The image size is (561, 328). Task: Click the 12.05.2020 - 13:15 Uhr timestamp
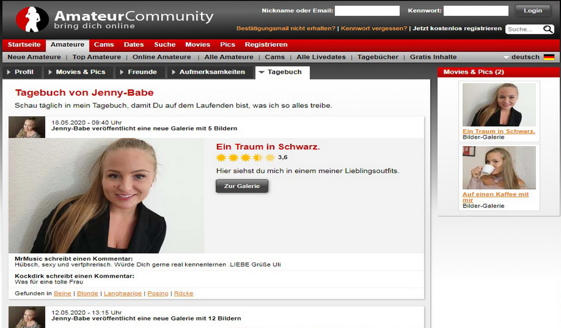(x=86, y=313)
